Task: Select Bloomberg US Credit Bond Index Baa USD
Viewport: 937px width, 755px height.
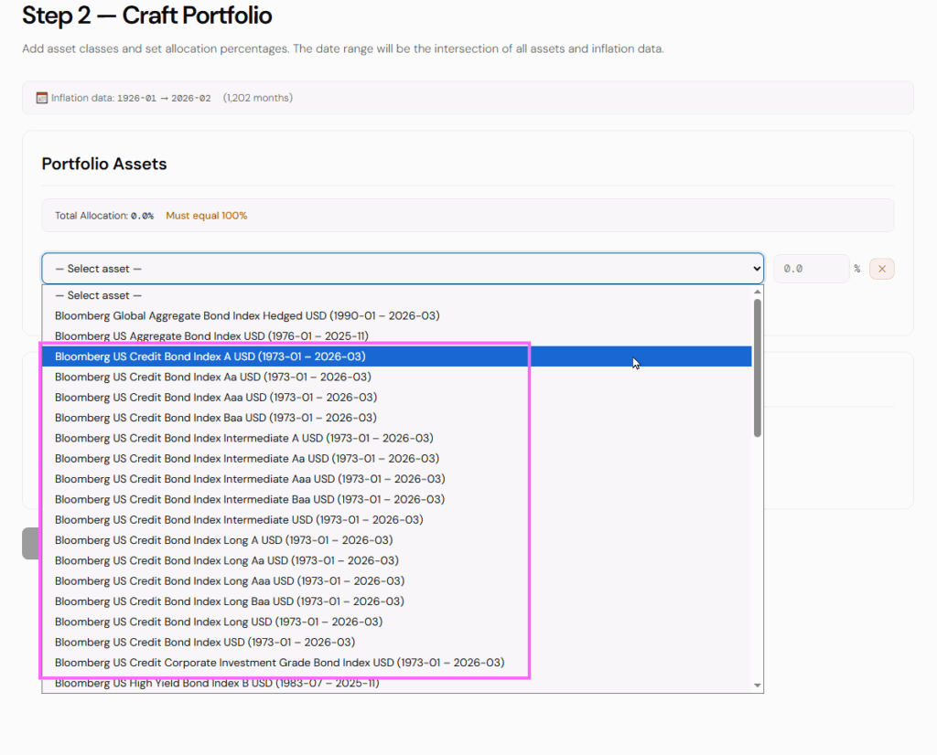Action: coord(216,418)
